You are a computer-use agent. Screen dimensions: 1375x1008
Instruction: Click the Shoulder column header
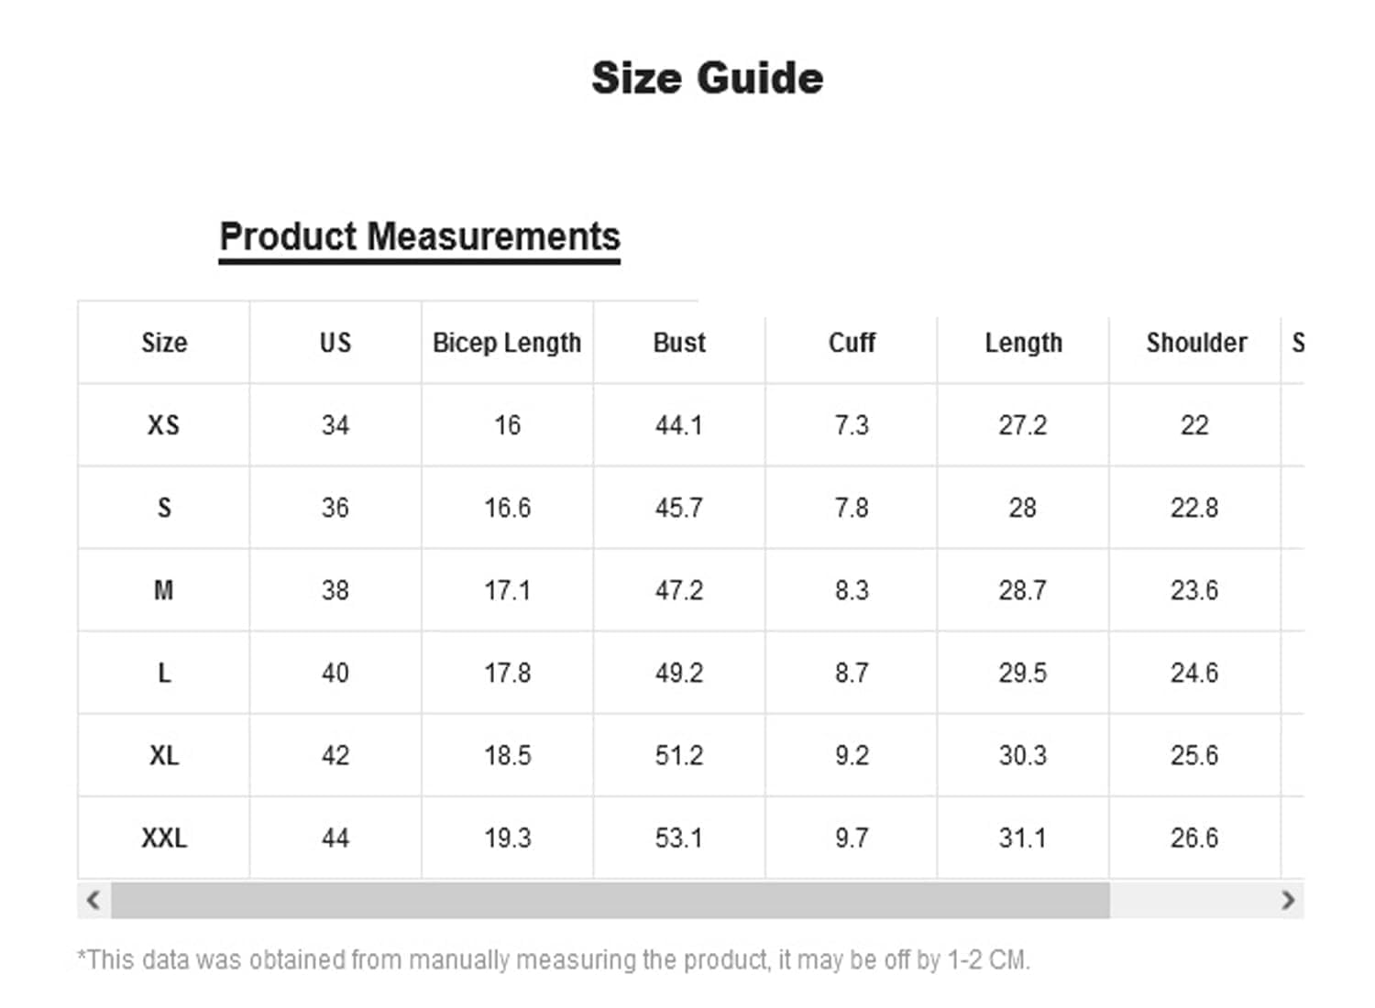coord(1195,343)
